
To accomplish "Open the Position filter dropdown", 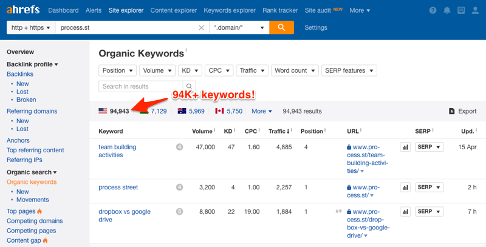I will [x=117, y=70].
